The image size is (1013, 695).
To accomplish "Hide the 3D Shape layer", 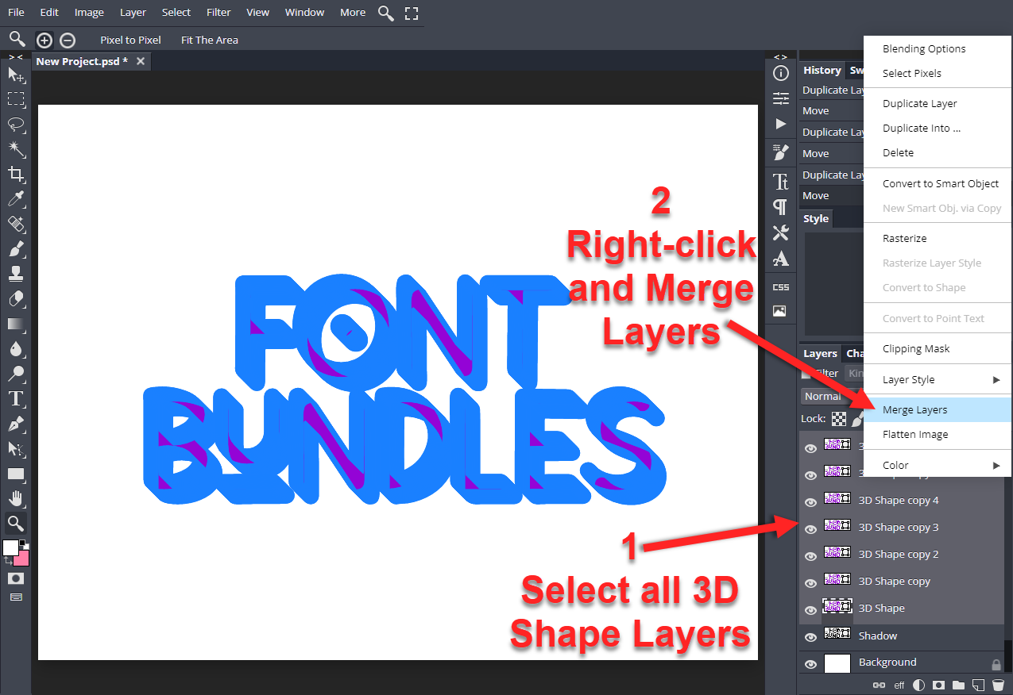I will click(810, 610).
